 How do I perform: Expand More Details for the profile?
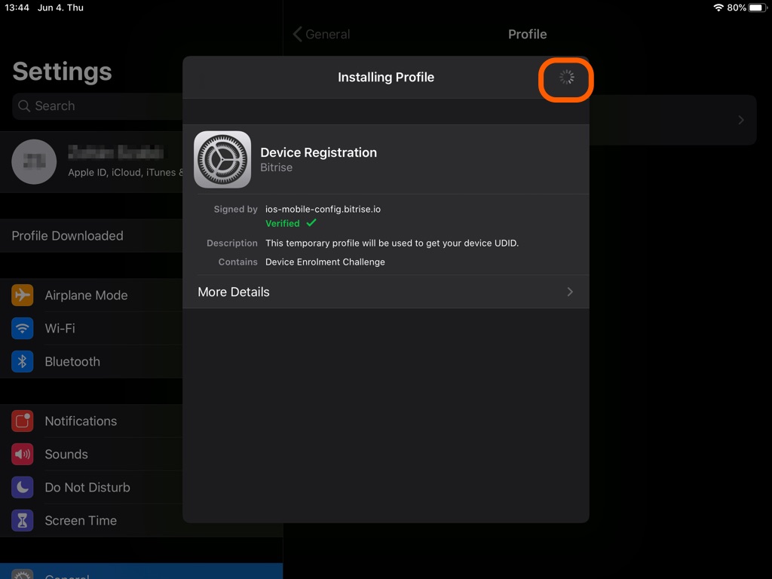(385, 292)
